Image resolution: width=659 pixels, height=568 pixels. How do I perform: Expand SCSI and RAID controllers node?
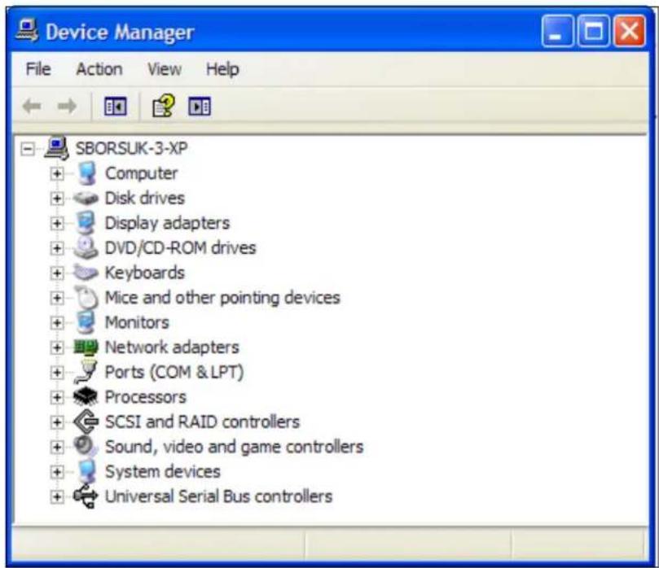pos(57,422)
